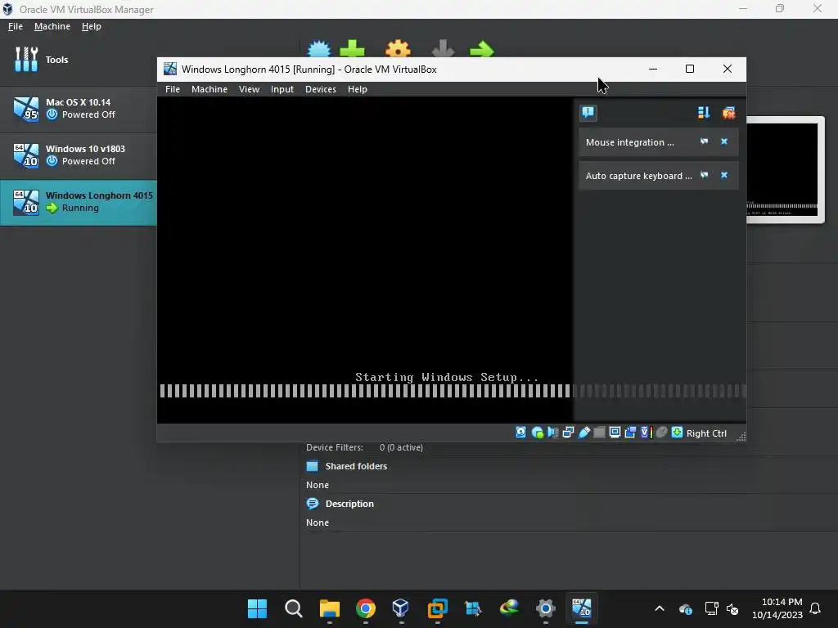The width and height of the screenshot is (838, 628).
Task: Open the Input menu
Action: point(282,89)
